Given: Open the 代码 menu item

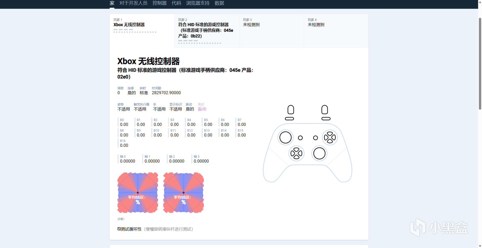Looking at the screenshot, I should coord(176,3).
